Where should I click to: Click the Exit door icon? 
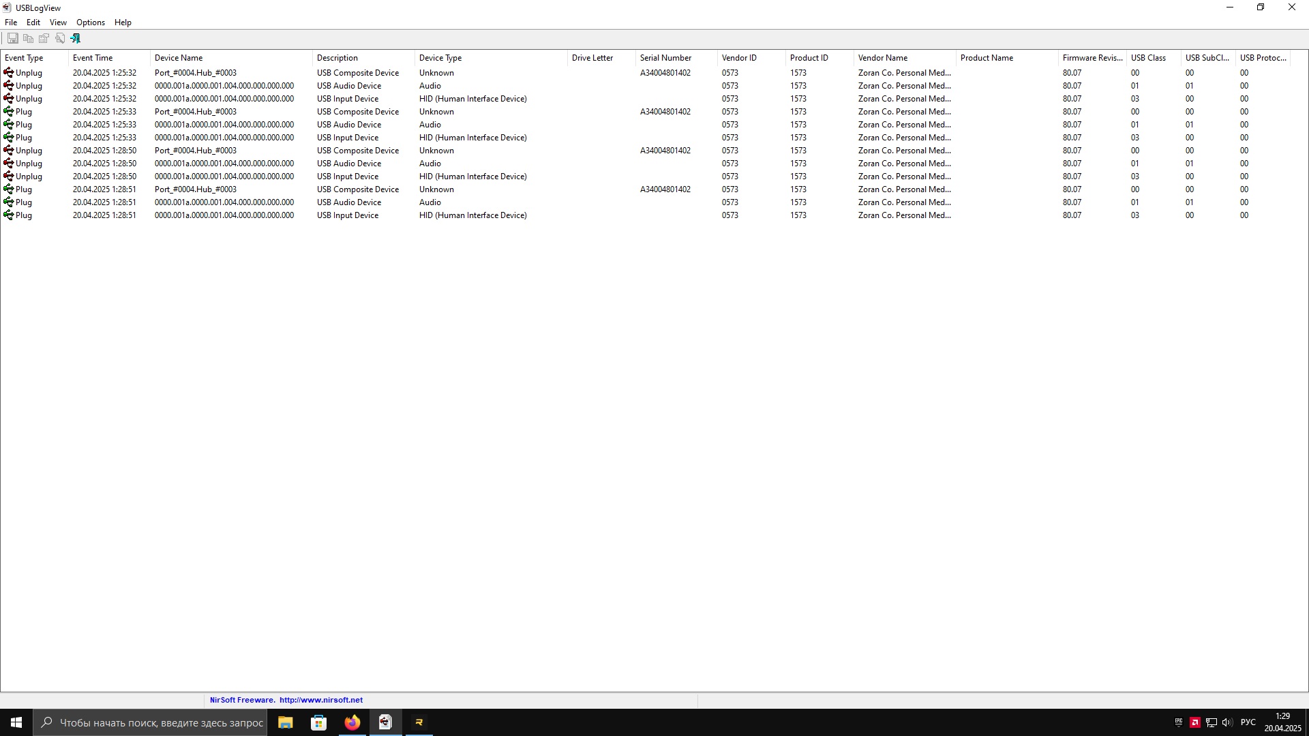coord(76,38)
